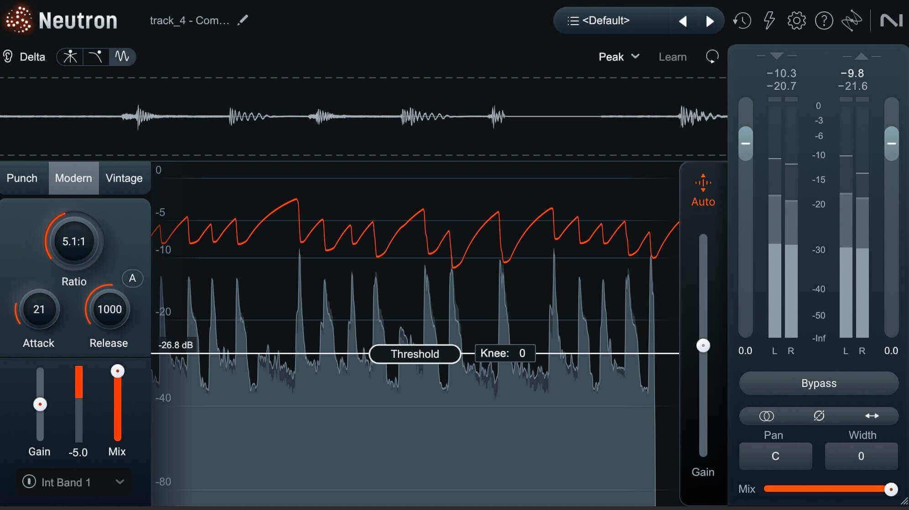Click the <Default> preset name
The height and width of the screenshot is (510, 909).
coord(606,21)
